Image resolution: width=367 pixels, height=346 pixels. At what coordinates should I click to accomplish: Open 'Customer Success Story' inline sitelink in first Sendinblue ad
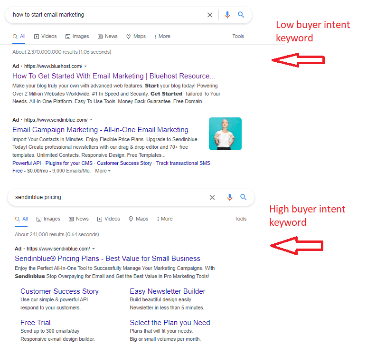124,163
